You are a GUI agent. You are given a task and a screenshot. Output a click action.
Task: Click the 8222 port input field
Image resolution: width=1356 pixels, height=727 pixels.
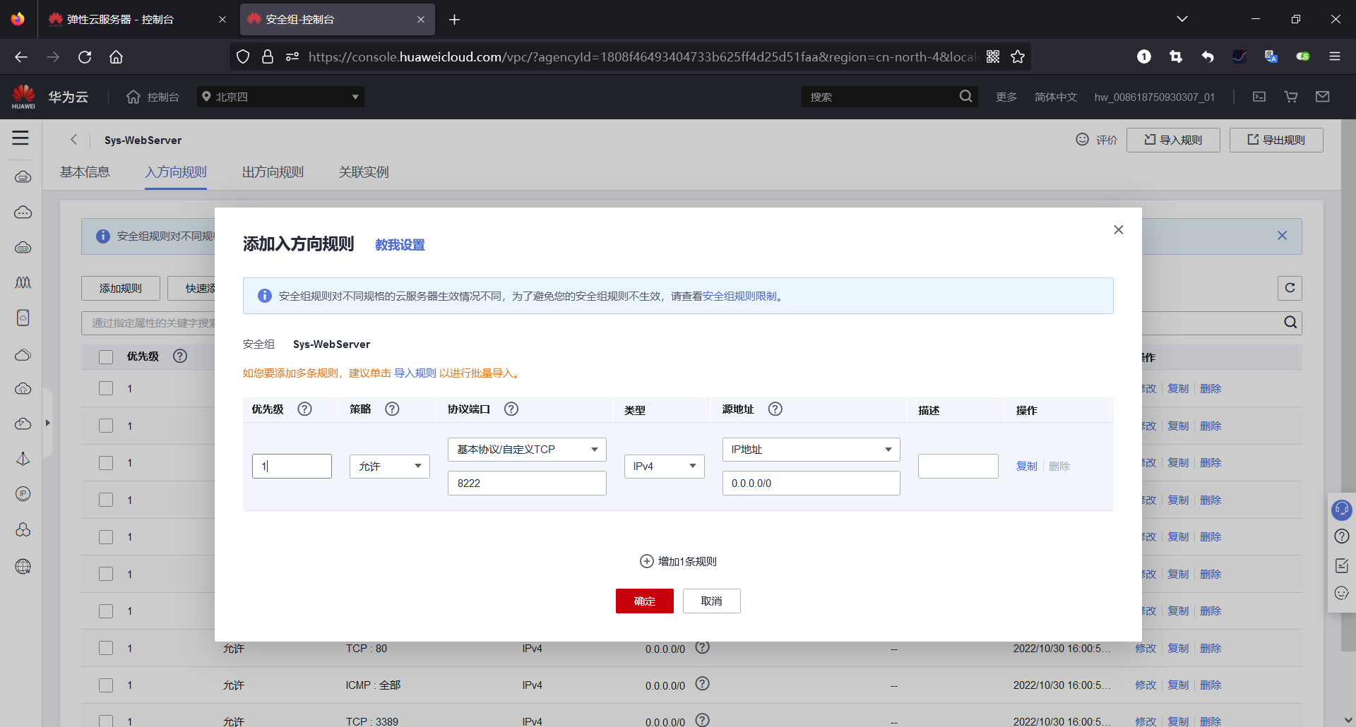(x=527, y=483)
